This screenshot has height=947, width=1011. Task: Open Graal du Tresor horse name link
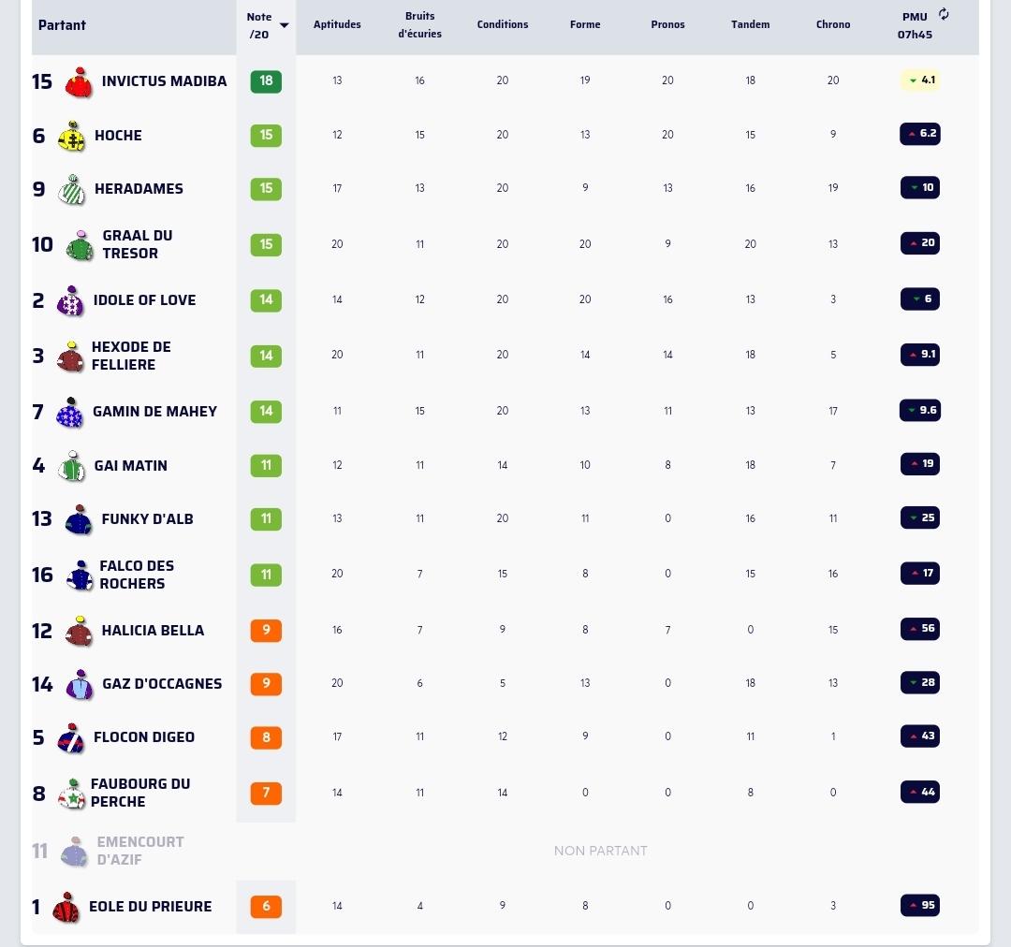pyautogui.click(x=138, y=244)
